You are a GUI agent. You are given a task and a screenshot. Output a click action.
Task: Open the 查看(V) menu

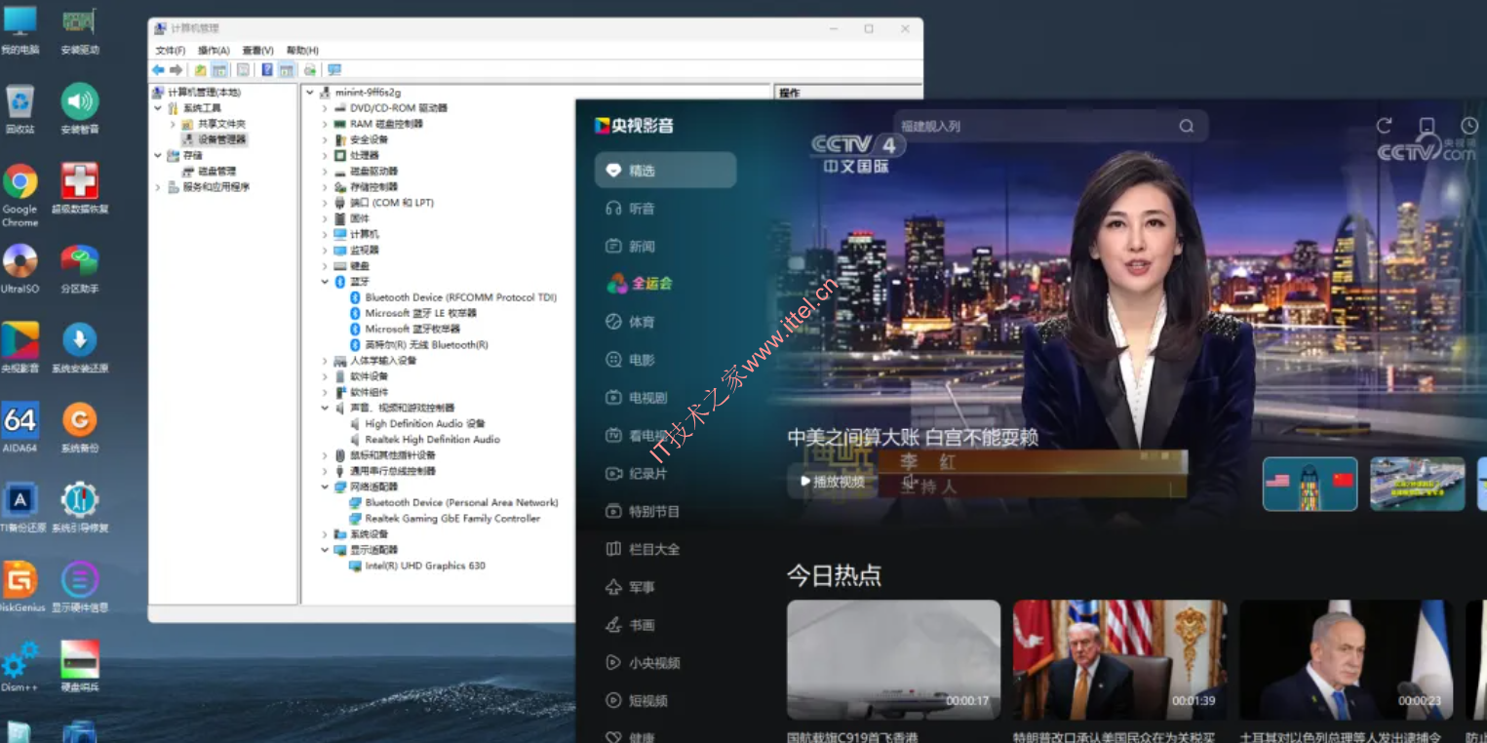[x=257, y=51]
